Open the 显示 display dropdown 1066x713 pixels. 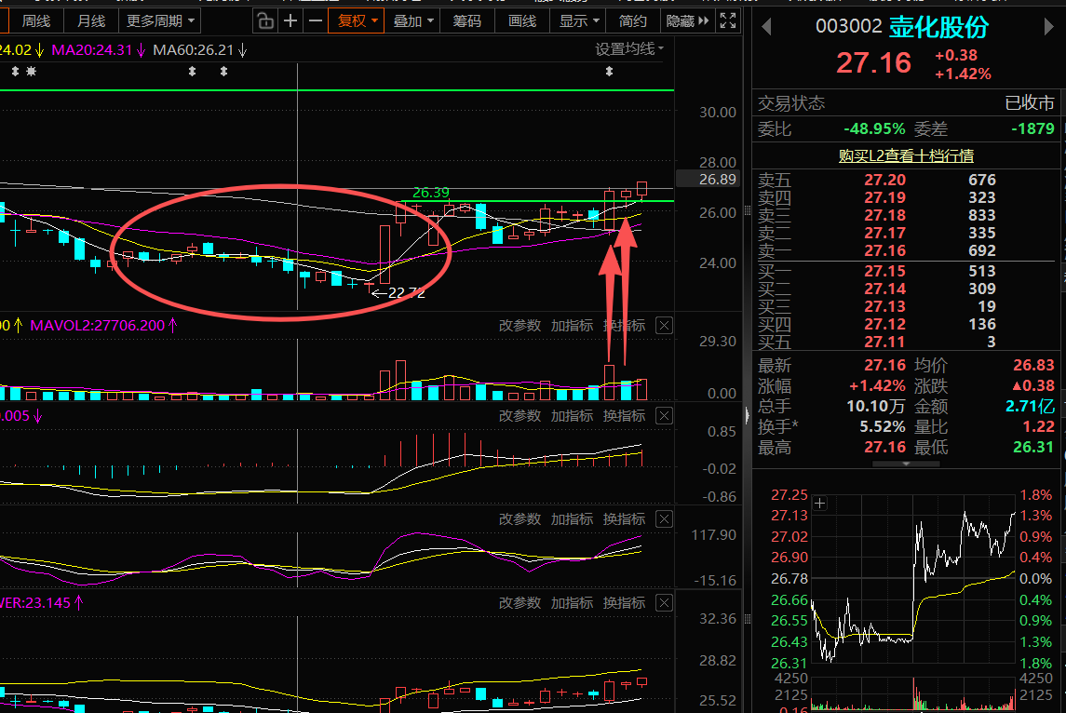[x=578, y=21]
